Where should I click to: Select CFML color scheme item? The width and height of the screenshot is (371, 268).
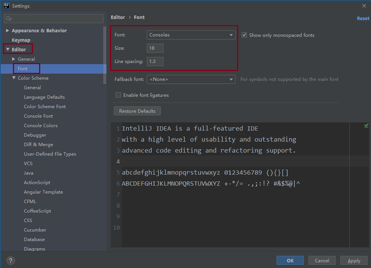(30, 201)
